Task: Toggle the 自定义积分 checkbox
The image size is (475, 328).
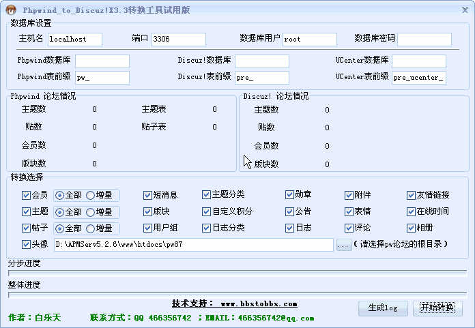Action: (206, 211)
